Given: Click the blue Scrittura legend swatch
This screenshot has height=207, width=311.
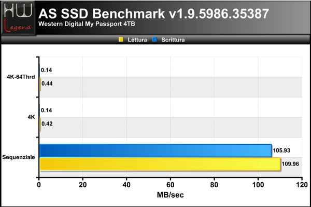Looking at the screenshot, I should (x=154, y=39).
